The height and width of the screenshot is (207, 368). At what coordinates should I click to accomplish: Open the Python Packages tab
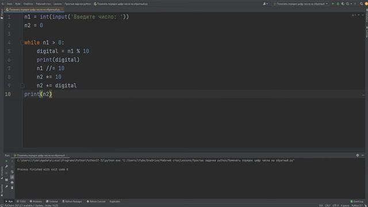click(72, 201)
